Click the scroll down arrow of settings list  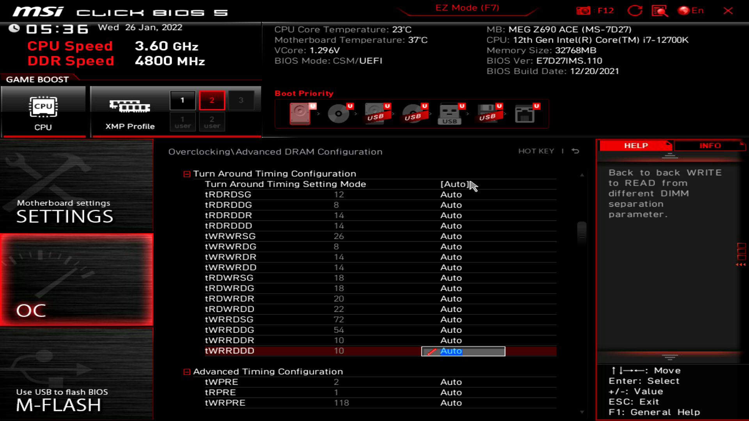tap(582, 412)
